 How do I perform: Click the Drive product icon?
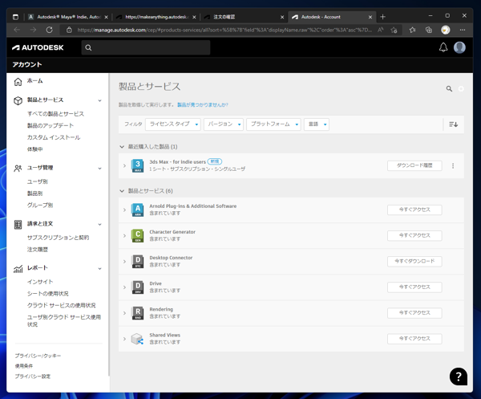(138, 287)
